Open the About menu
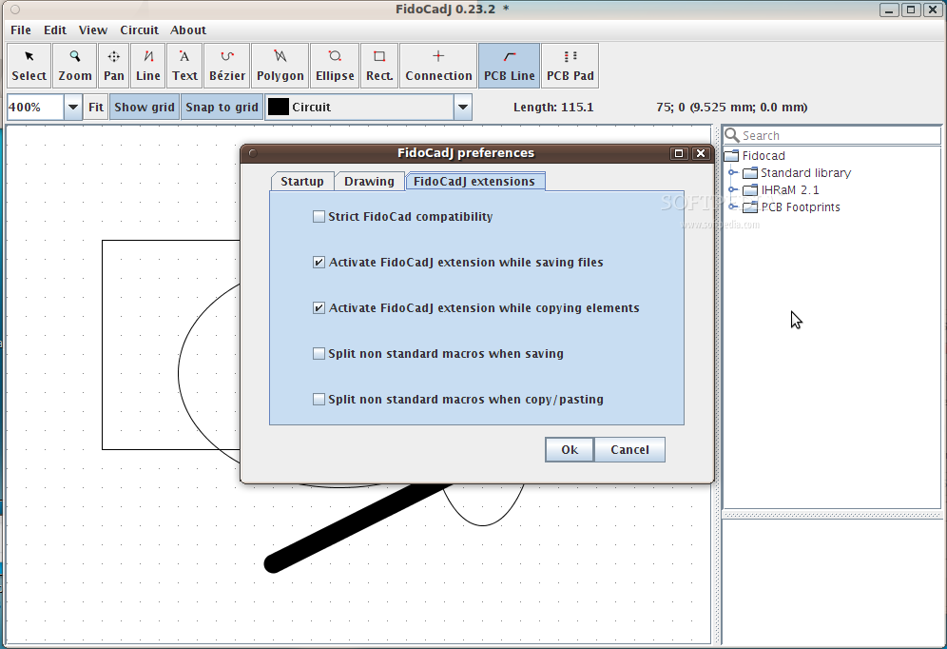This screenshot has height=649, width=947. click(188, 30)
